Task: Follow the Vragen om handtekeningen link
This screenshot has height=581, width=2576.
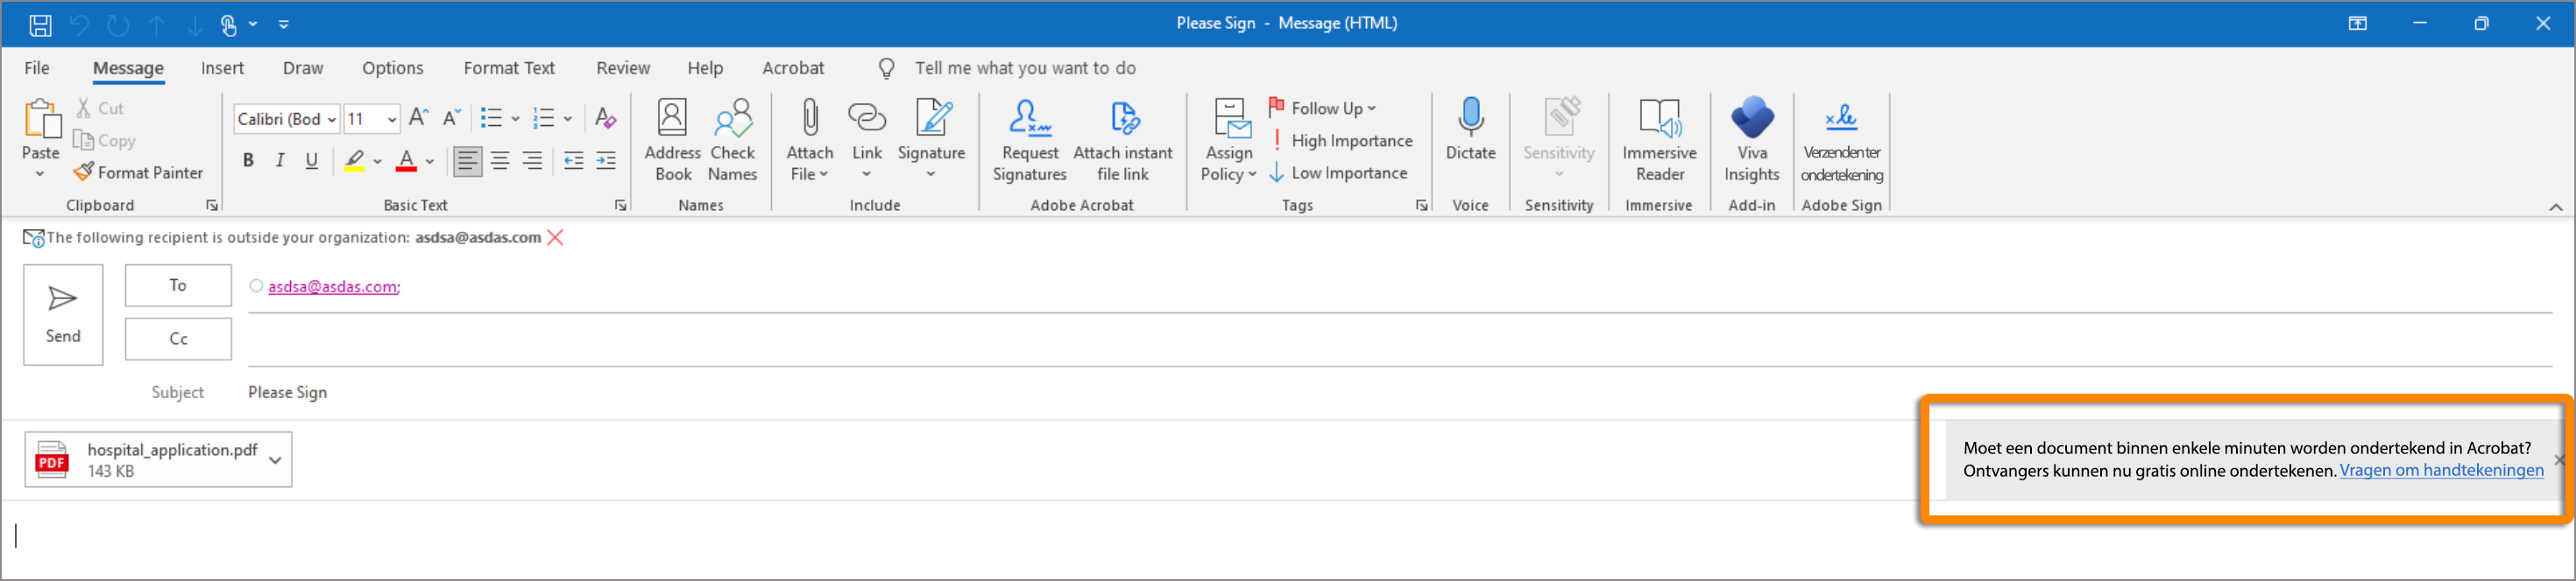Action: pos(2440,470)
